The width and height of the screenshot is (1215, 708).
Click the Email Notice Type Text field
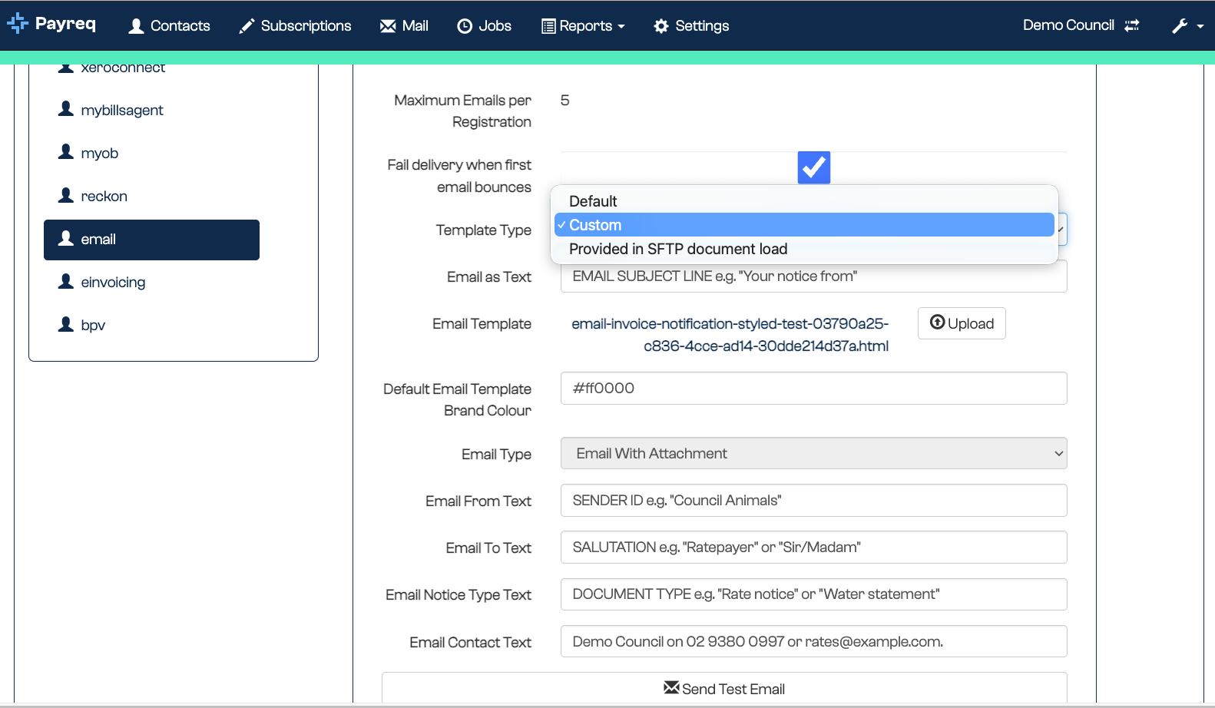pyautogui.click(x=814, y=594)
